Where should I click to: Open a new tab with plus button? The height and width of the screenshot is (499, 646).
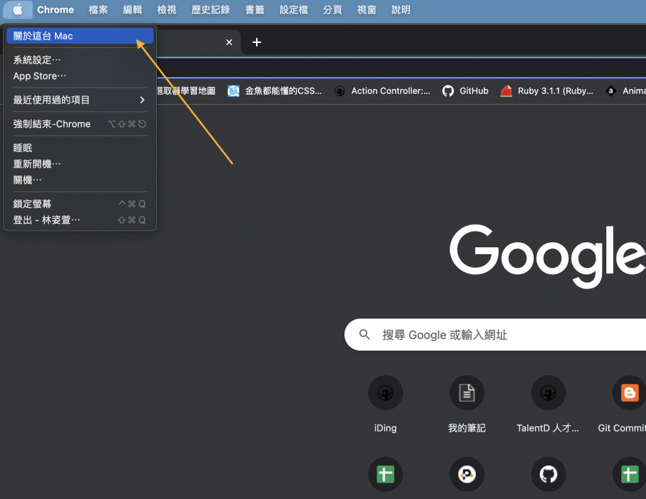(257, 42)
